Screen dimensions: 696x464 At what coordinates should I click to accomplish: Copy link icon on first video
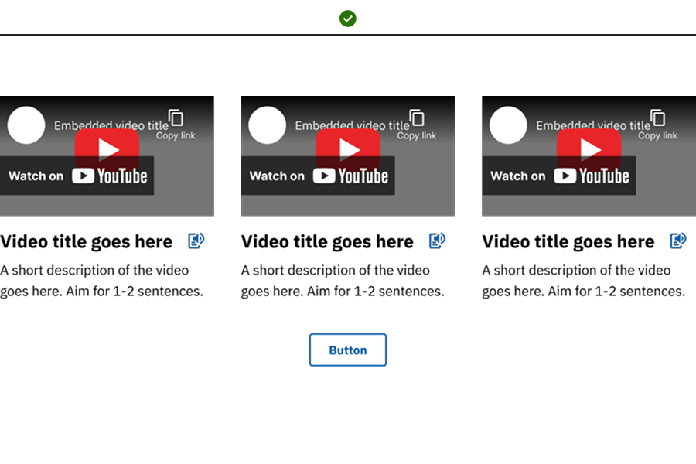(176, 118)
